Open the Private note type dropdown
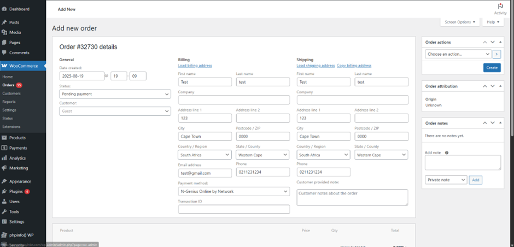This screenshot has height=247, width=514. coord(446,180)
